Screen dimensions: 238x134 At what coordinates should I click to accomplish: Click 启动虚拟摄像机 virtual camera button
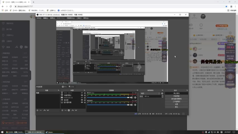[x=176, y=99]
